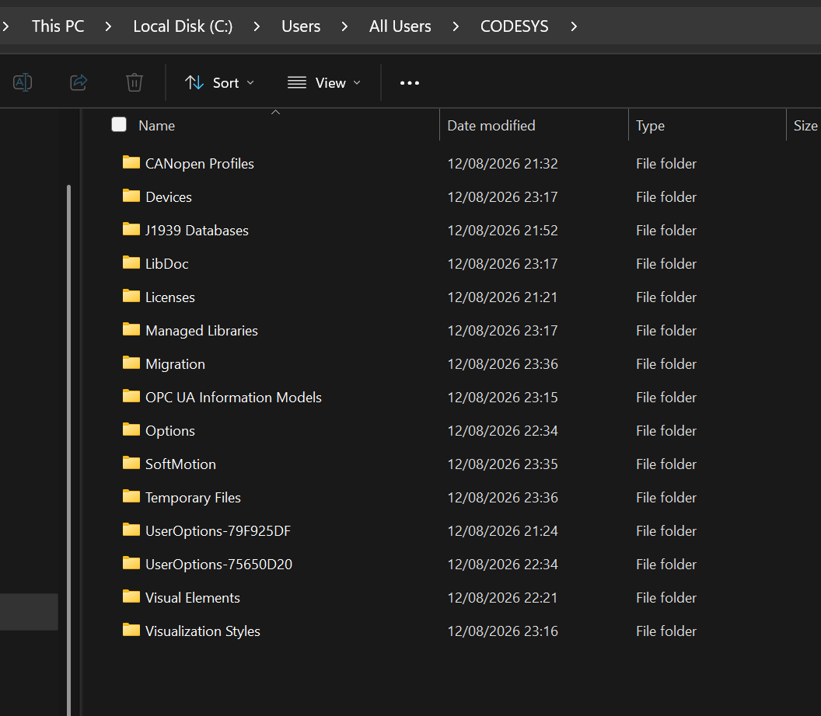The height and width of the screenshot is (716, 821).
Task: Click the LibDoc folder name
Action: (166, 264)
